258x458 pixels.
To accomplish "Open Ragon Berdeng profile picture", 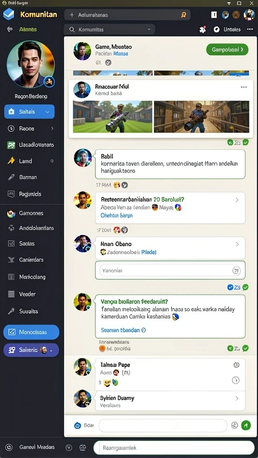I will (x=30, y=64).
